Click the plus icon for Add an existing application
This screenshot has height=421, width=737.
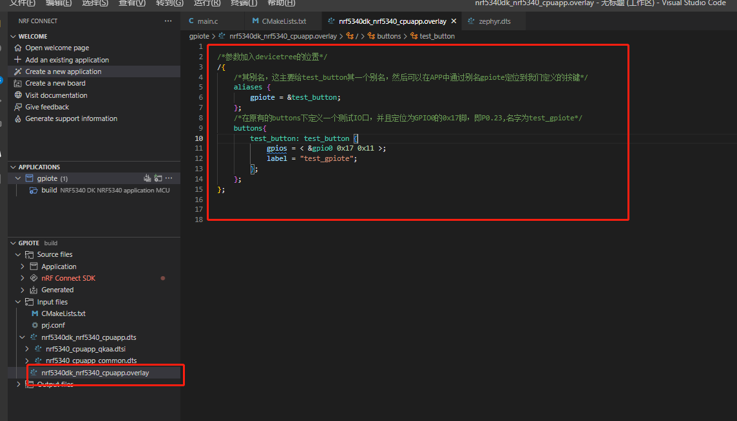(x=18, y=60)
